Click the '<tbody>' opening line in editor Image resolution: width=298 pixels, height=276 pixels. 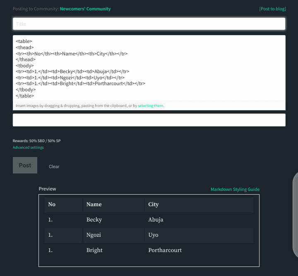pos(25,66)
